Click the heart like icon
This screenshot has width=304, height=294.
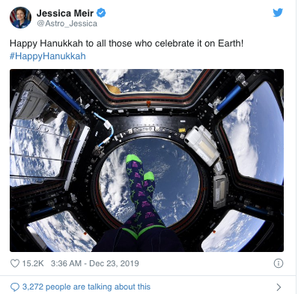coord(15,263)
